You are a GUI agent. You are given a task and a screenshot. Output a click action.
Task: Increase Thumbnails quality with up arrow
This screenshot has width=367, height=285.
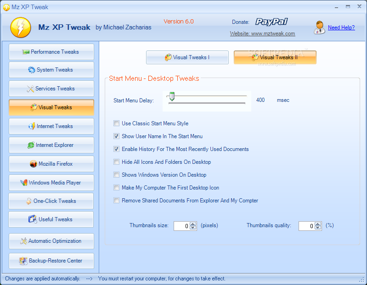318,224
